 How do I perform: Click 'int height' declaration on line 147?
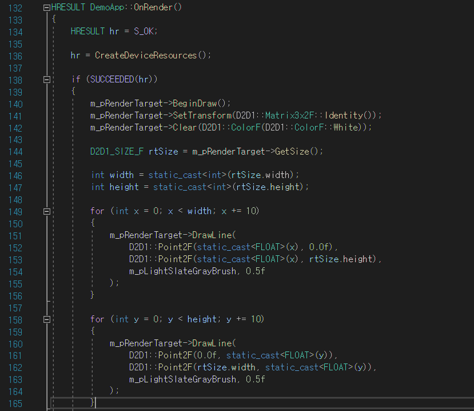coord(115,187)
